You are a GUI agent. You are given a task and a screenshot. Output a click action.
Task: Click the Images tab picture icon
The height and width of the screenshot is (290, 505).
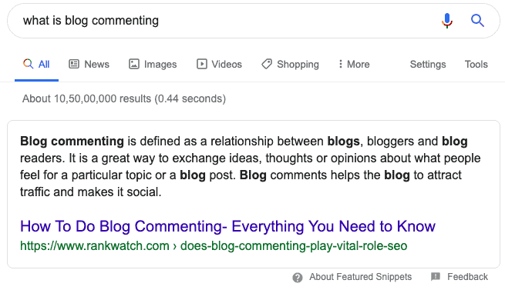pos(134,64)
